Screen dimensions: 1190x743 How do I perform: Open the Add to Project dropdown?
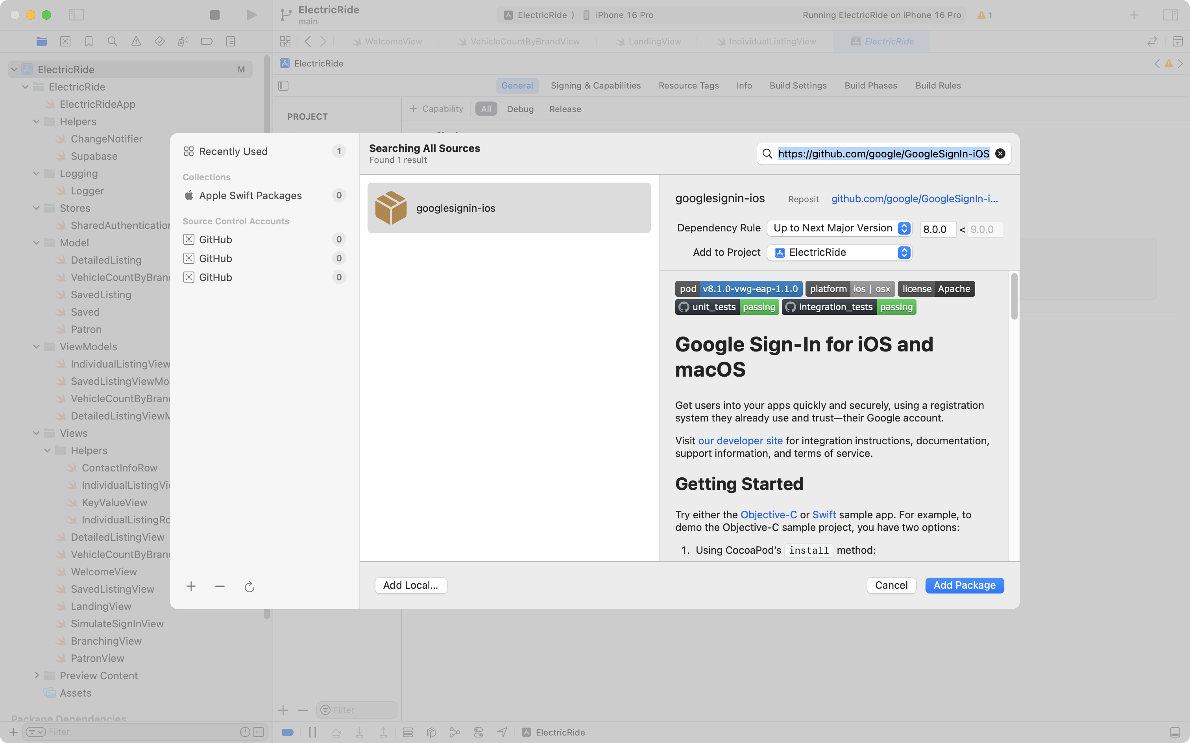pyautogui.click(x=839, y=253)
